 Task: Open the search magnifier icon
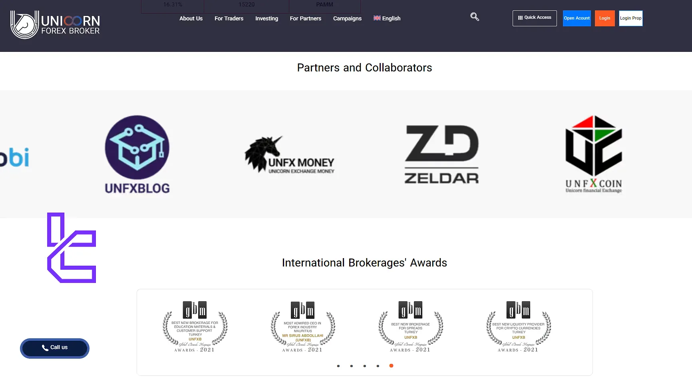pos(474,17)
